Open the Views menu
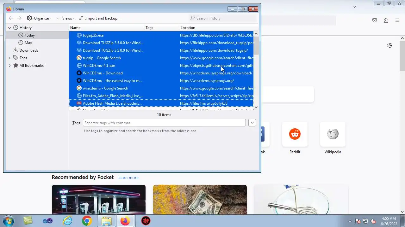This screenshot has height=227, width=405. pos(65,18)
